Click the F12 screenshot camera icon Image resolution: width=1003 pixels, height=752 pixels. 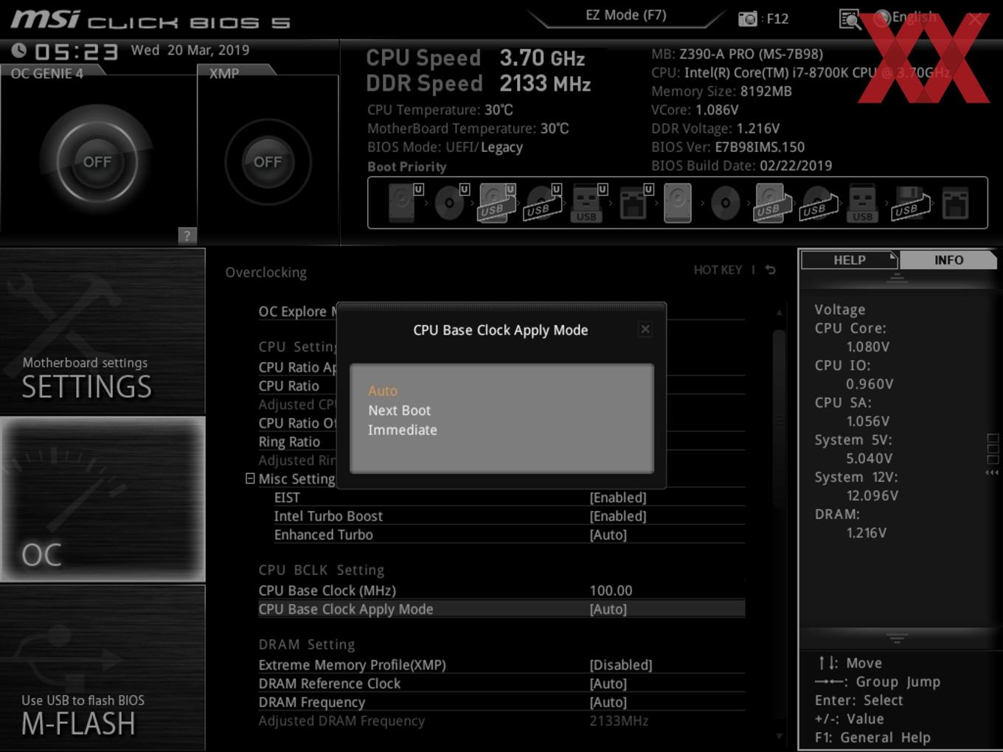748,18
